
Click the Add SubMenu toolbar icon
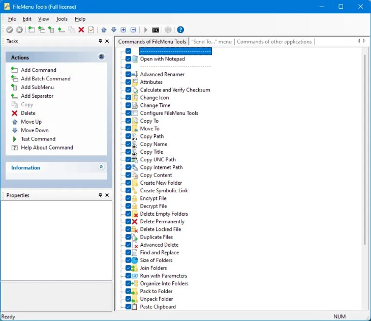click(x=51, y=30)
